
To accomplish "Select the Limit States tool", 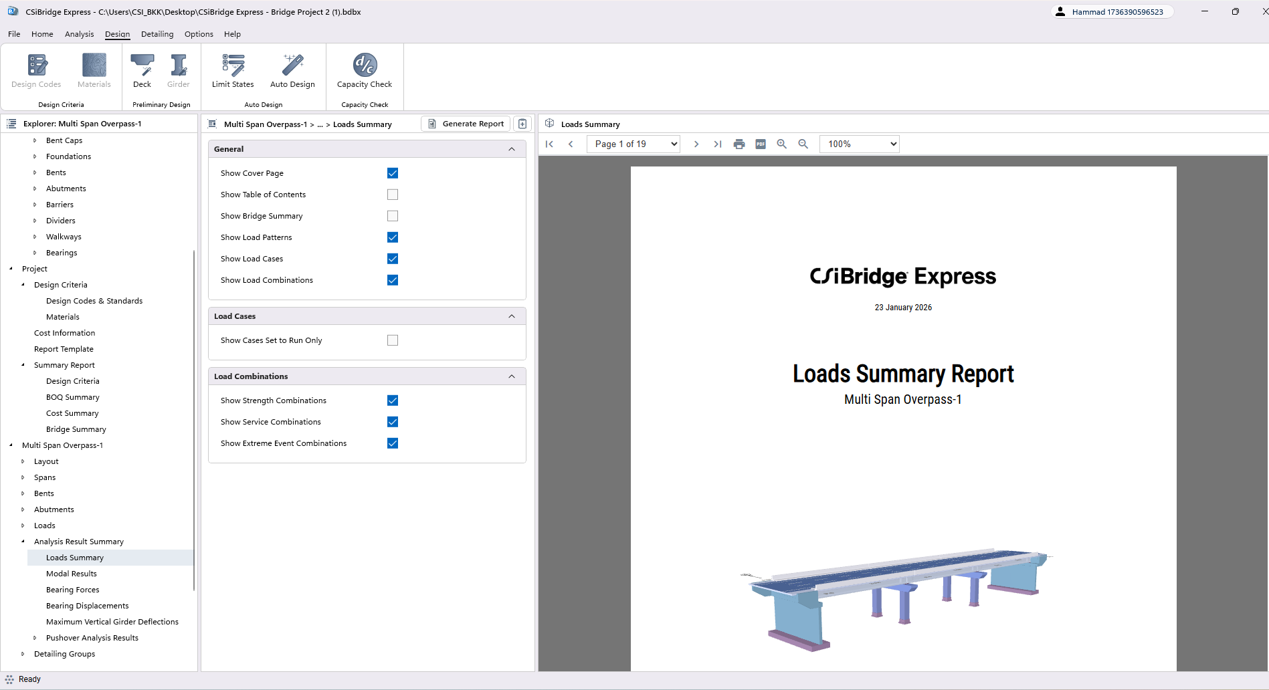I will (232, 70).
